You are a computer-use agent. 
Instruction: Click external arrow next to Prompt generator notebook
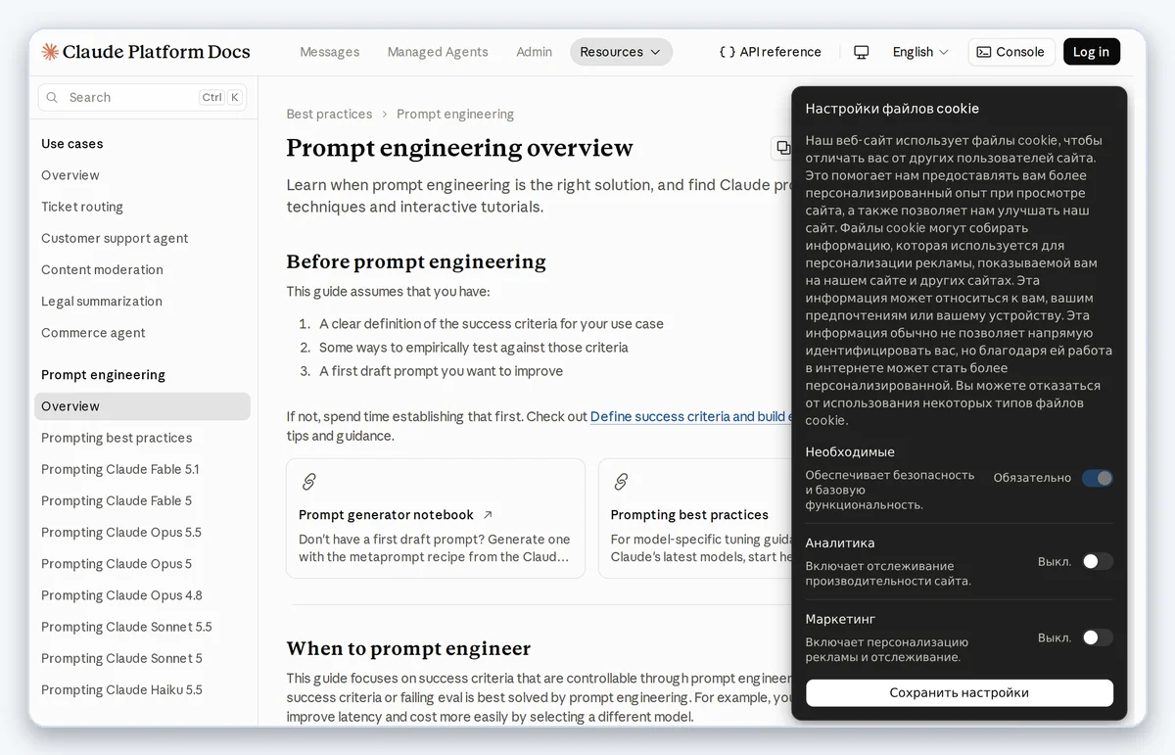(488, 515)
